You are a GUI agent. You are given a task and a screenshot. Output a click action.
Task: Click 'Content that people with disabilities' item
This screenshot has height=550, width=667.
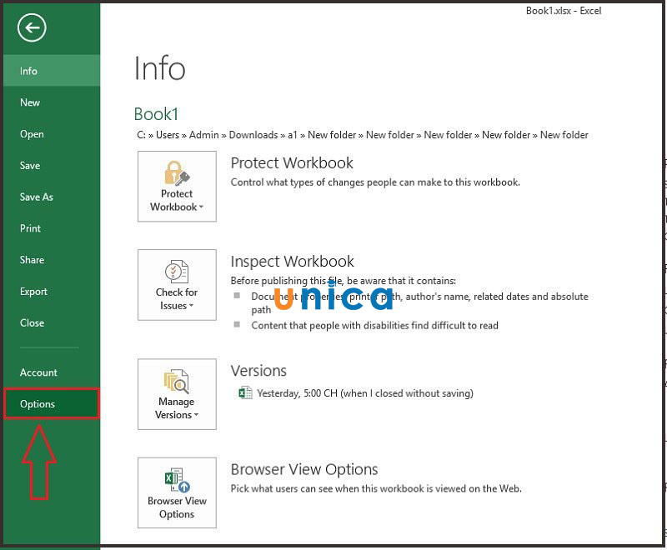click(x=374, y=326)
